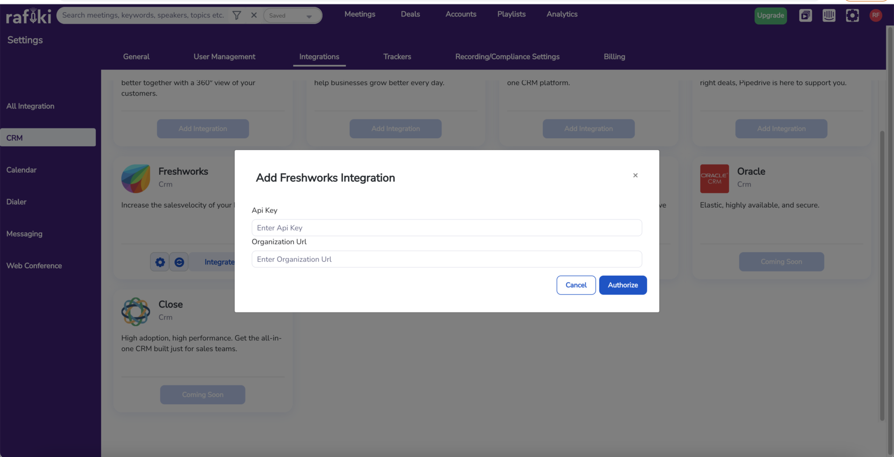Click Add Integration under 'one CRM platform' card
The width and height of the screenshot is (894, 457).
588,128
